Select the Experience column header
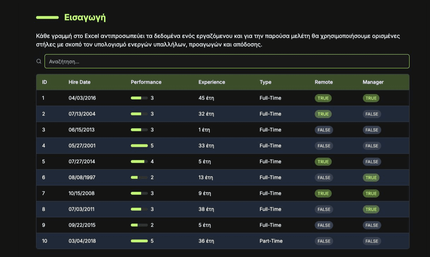Screen dimensions: 430x257 (211, 82)
